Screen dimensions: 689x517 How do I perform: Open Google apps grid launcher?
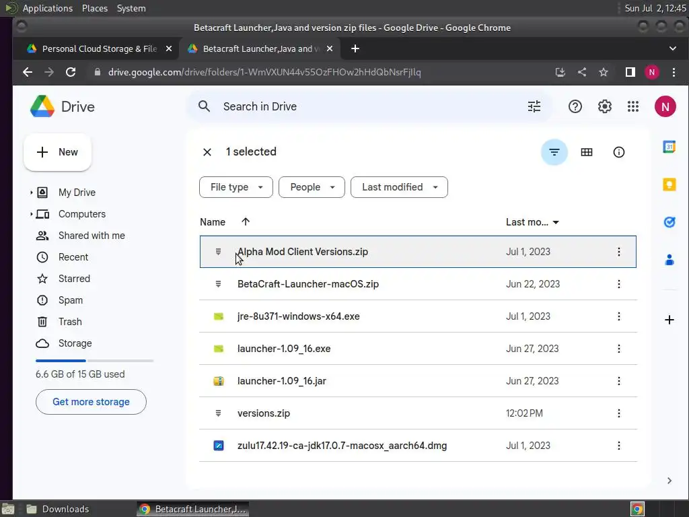click(x=632, y=106)
